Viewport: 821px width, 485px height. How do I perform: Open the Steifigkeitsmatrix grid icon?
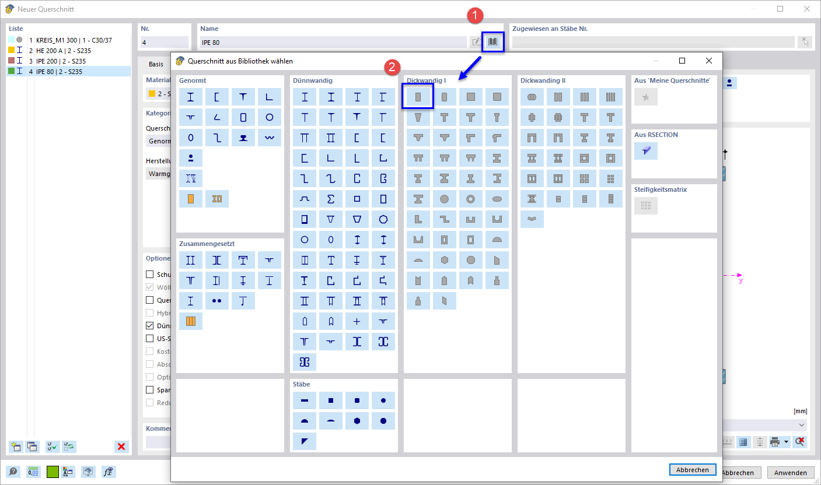pos(646,206)
